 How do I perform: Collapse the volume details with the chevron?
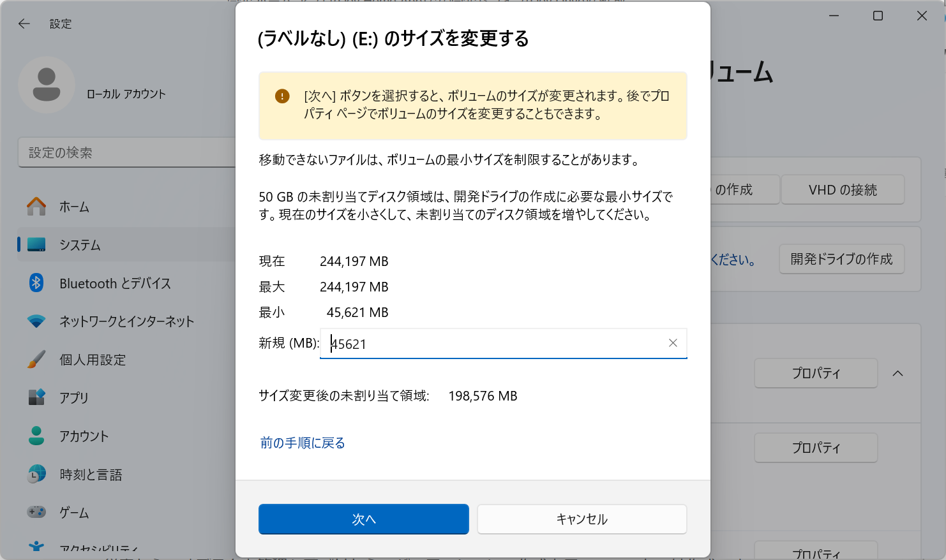pyautogui.click(x=899, y=373)
